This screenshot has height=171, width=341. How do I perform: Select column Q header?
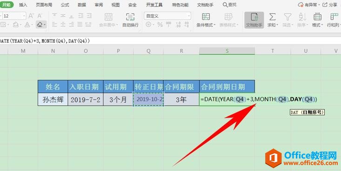pyautogui.click(x=148, y=51)
